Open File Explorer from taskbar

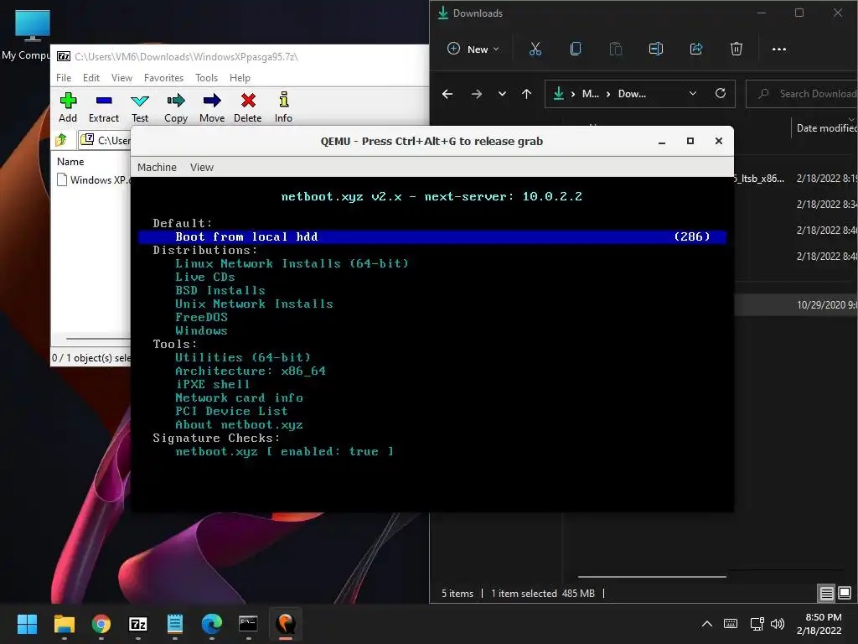64,624
